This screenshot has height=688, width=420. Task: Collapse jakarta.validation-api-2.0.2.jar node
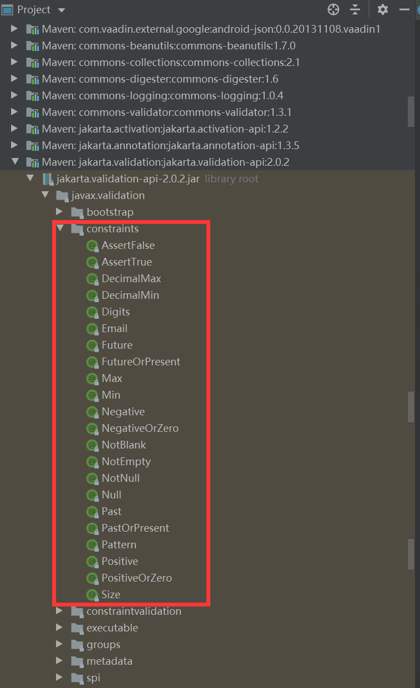[x=30, y=179]
